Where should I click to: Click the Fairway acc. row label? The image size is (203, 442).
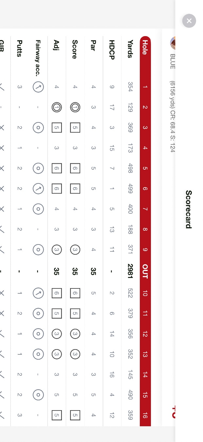(x=38, y=58)
